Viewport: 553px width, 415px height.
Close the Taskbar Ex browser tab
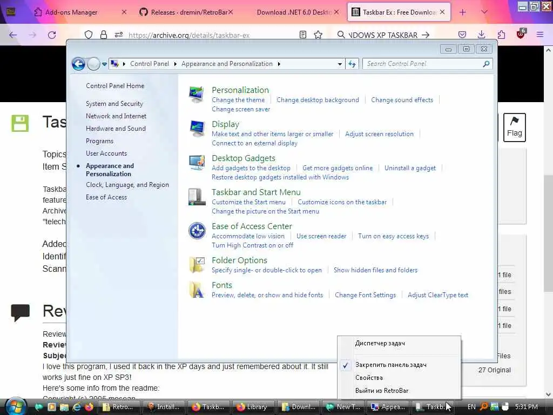point(442,12)
